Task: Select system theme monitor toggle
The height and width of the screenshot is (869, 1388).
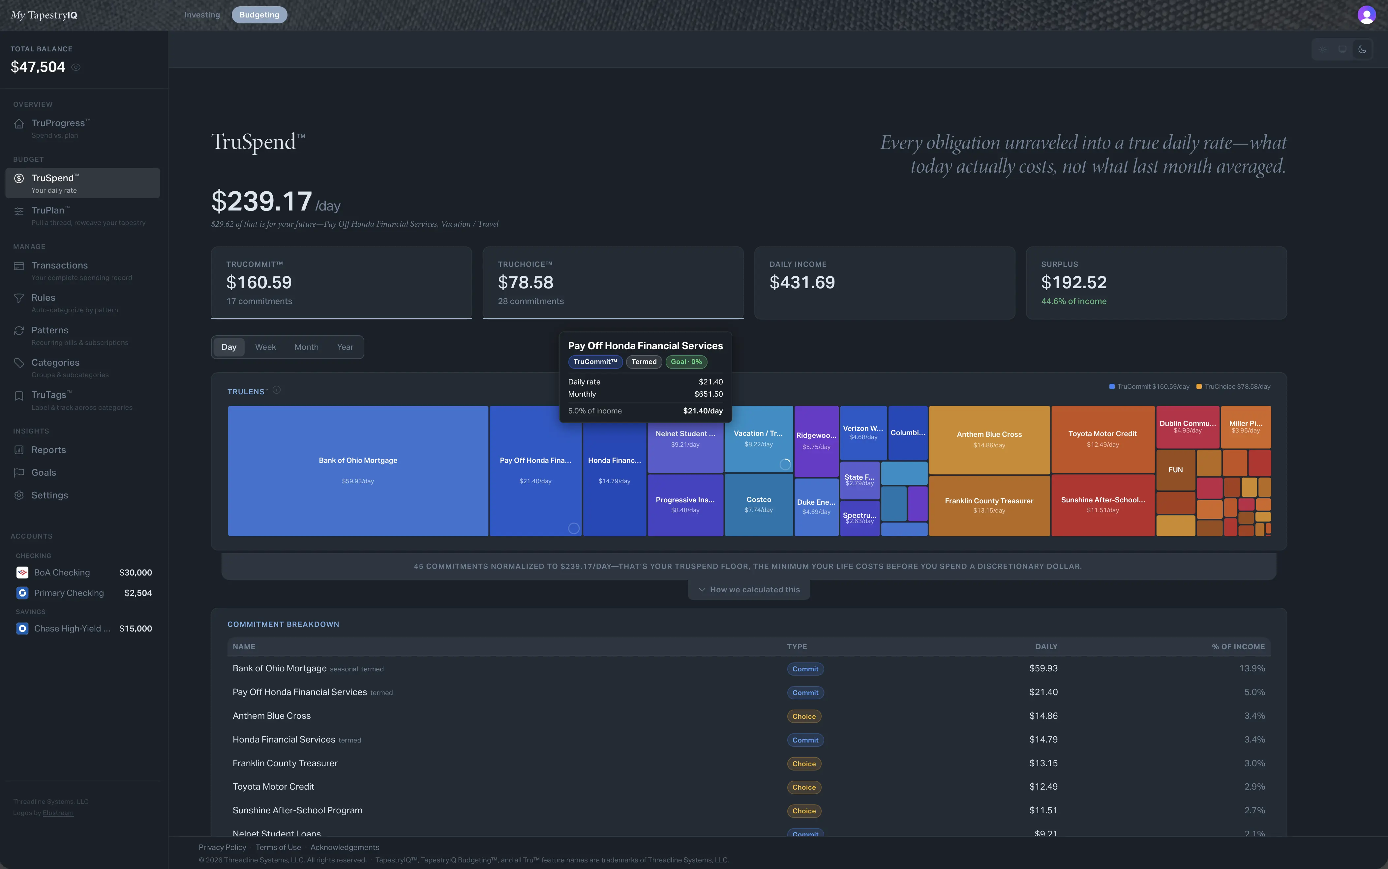Action: [1343, 49]
